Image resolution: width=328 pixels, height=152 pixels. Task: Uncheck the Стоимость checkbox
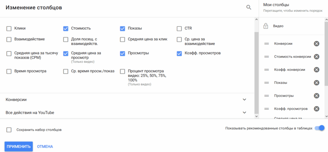click(x=66, y=29)
